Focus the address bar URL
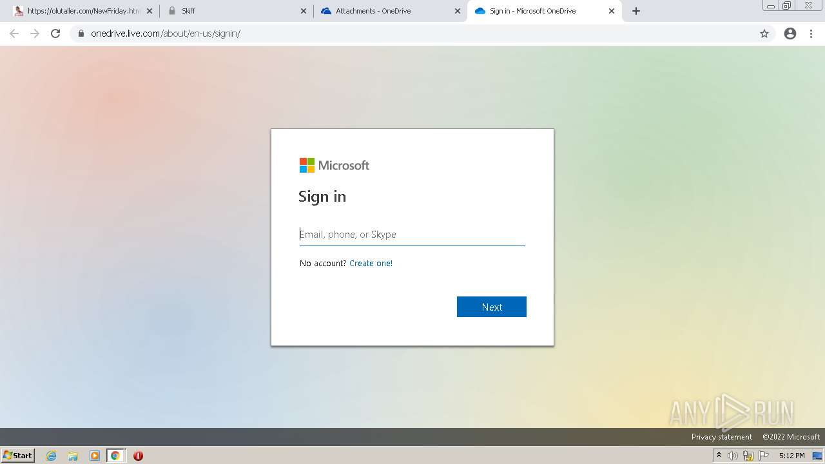Viewport: 825px width, 464px height. click(166, 34)
